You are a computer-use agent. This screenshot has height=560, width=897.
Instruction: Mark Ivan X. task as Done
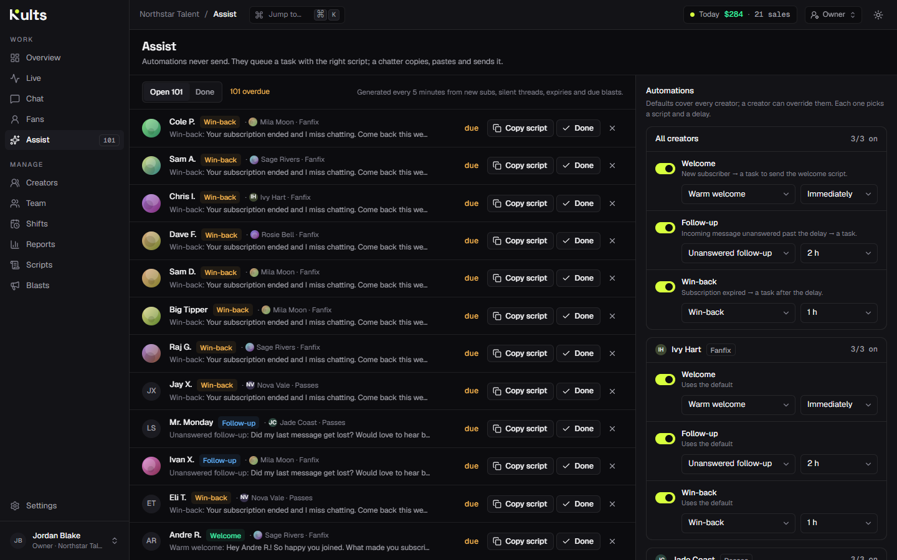(x=578, y=466)
